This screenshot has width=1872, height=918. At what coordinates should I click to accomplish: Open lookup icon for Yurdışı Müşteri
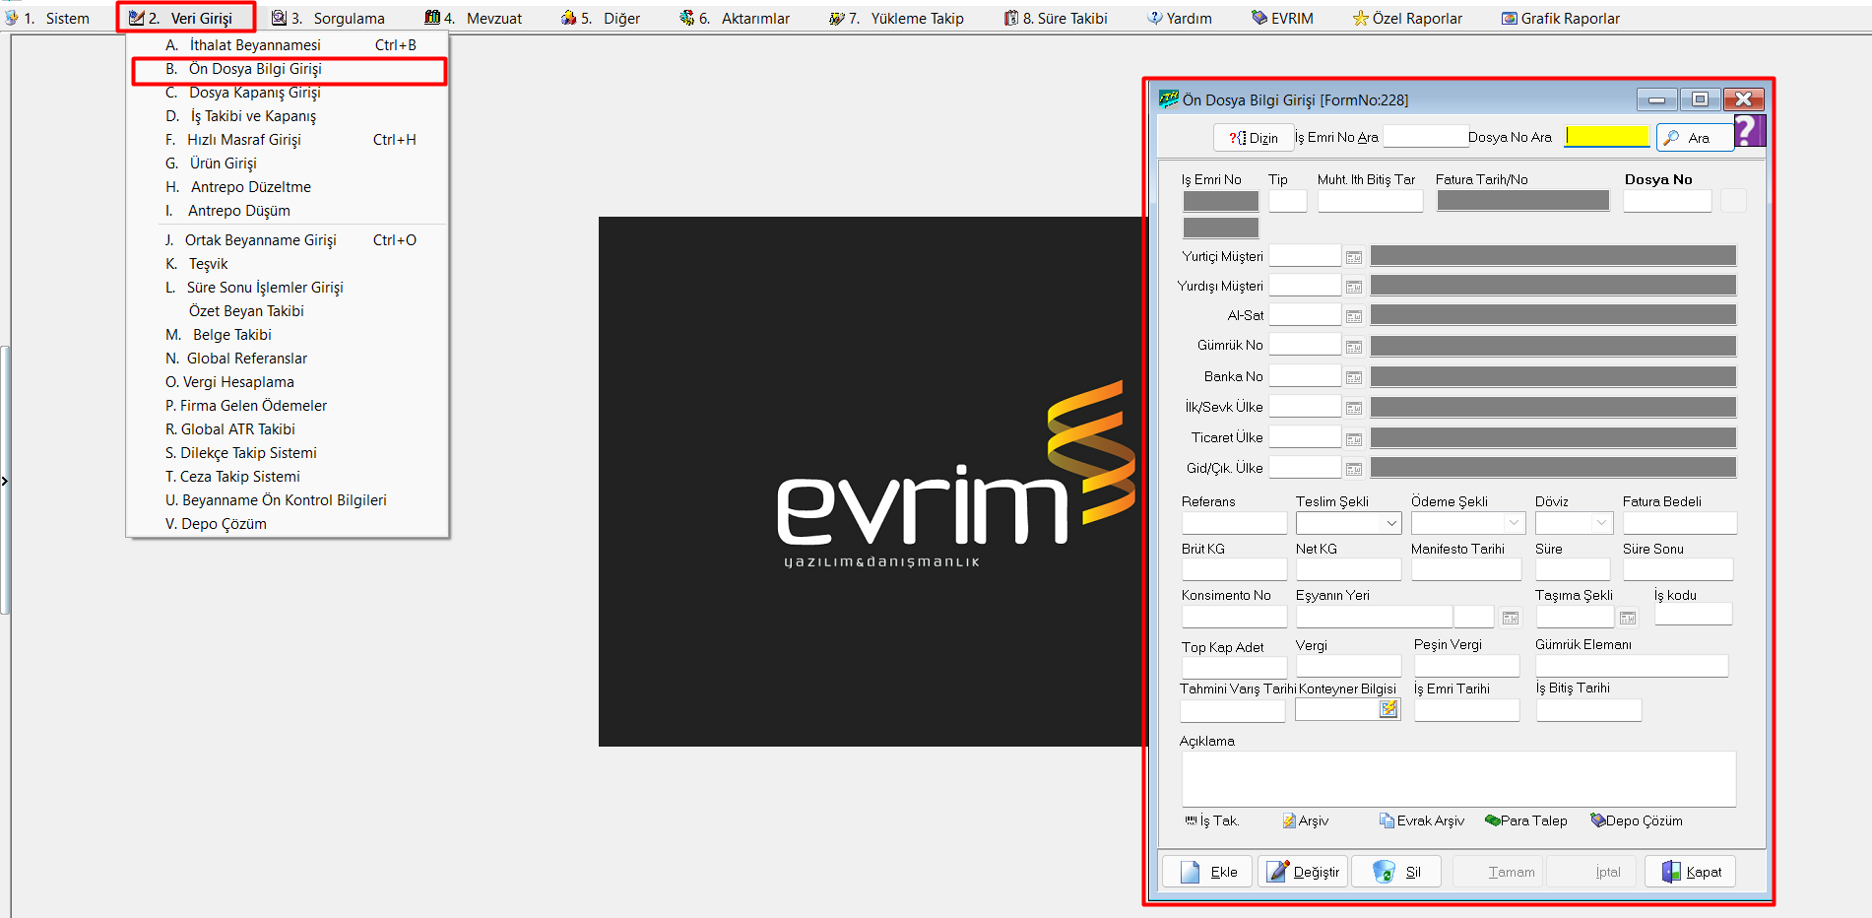click(1354, 287)
